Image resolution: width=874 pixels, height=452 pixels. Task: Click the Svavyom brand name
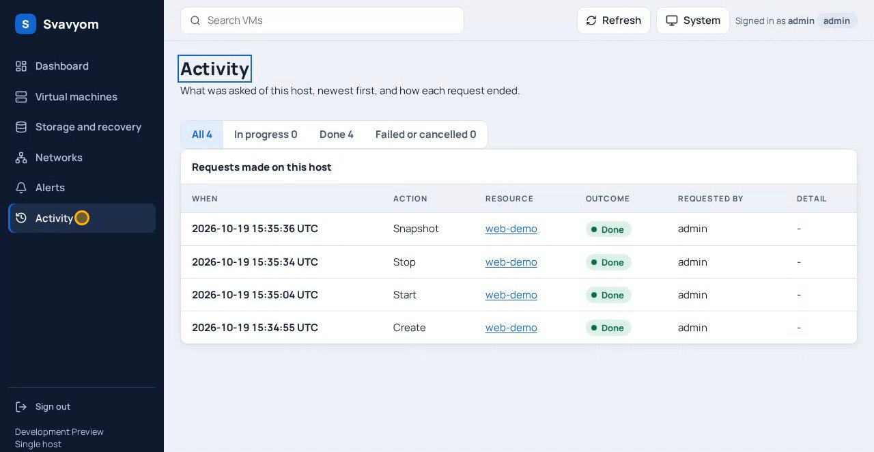(x=71, y=25)
